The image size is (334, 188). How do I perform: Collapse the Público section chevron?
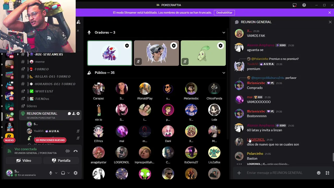point(224,73)
